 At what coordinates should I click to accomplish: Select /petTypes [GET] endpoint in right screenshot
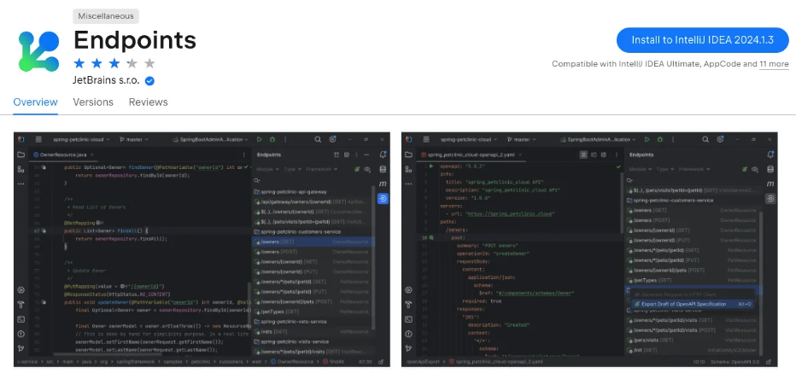point(692,280)
